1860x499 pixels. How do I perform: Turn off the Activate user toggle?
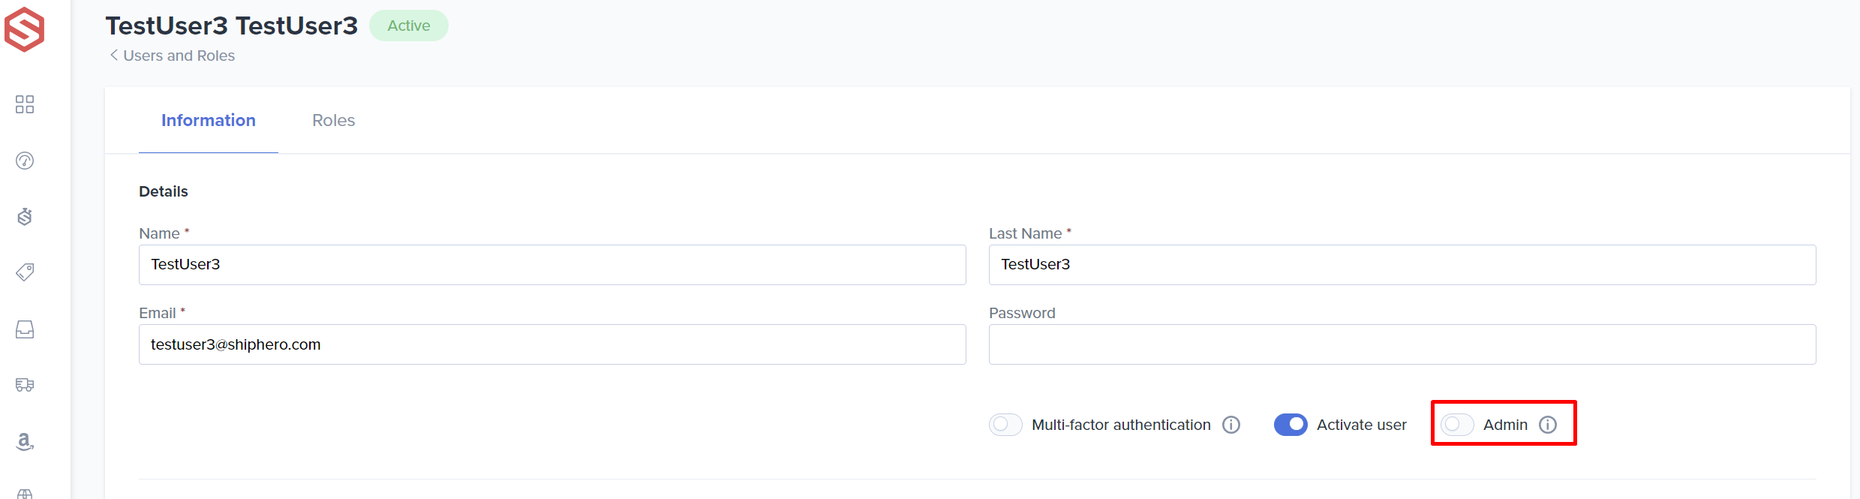(1291, 425)
